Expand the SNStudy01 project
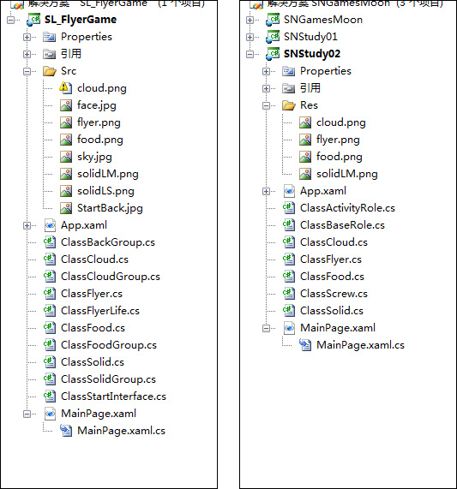 pyautogui.click(x=250, y=38)
